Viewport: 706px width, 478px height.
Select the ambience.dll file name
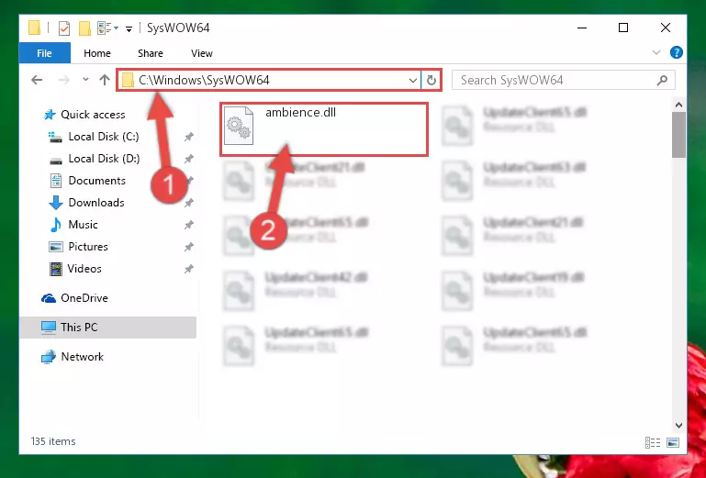pos(301,113)
